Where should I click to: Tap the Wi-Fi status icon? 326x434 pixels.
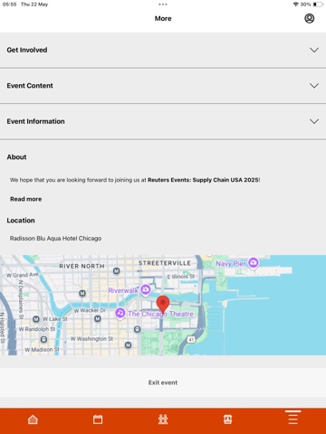[x=296, y=5]
